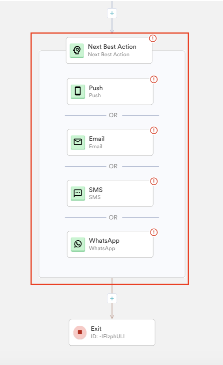Open warning badge on Push node
223x365 pixels.
point(154,79)
